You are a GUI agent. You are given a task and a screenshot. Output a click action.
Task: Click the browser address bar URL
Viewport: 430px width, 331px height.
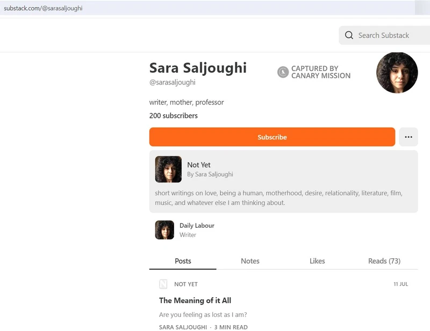pyautogui.click(x=43, y=8)
